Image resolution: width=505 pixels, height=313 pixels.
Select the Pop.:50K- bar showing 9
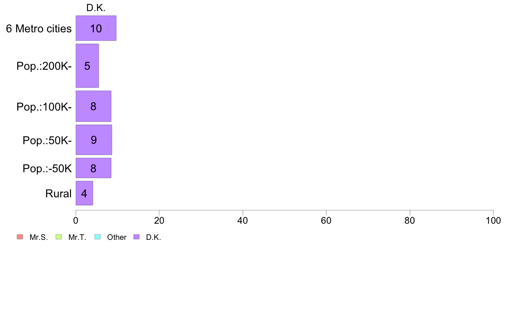94,140
